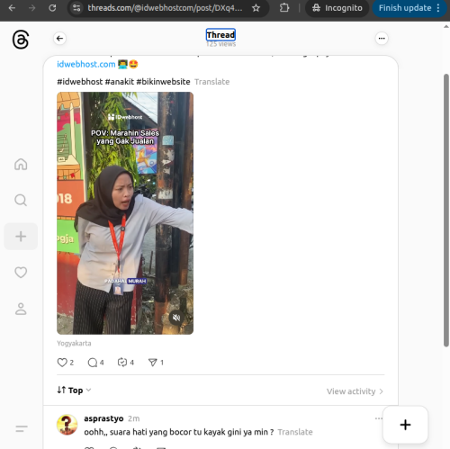The height and width of the screenshot is (449, 450).
Task: Open the thread's more options menu
Action: point(382,39)
